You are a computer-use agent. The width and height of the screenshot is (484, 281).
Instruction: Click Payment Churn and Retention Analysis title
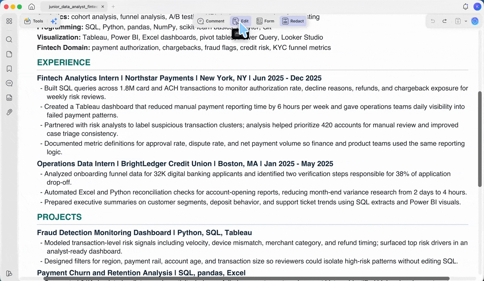click(141, 273)
